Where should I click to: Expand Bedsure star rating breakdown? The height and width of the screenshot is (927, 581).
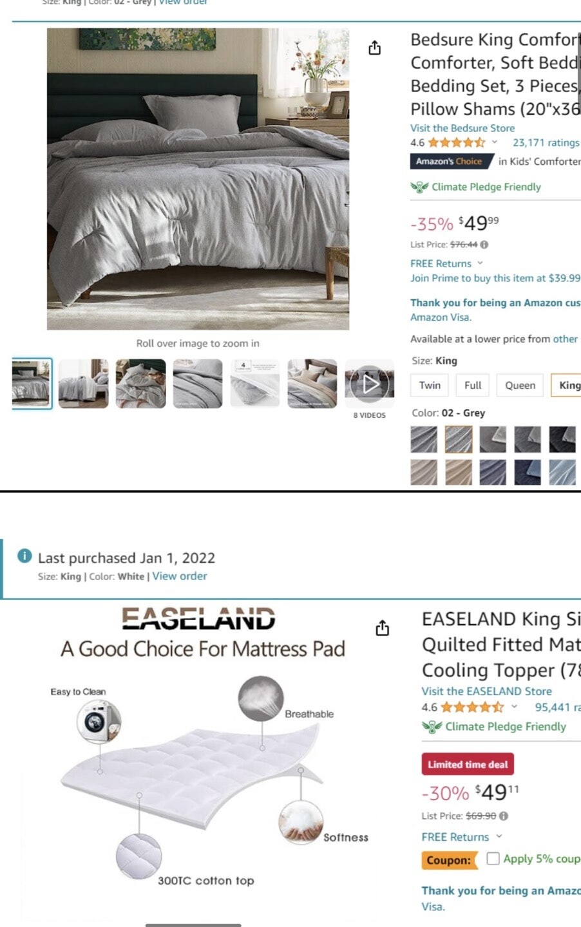coord(495,142)
